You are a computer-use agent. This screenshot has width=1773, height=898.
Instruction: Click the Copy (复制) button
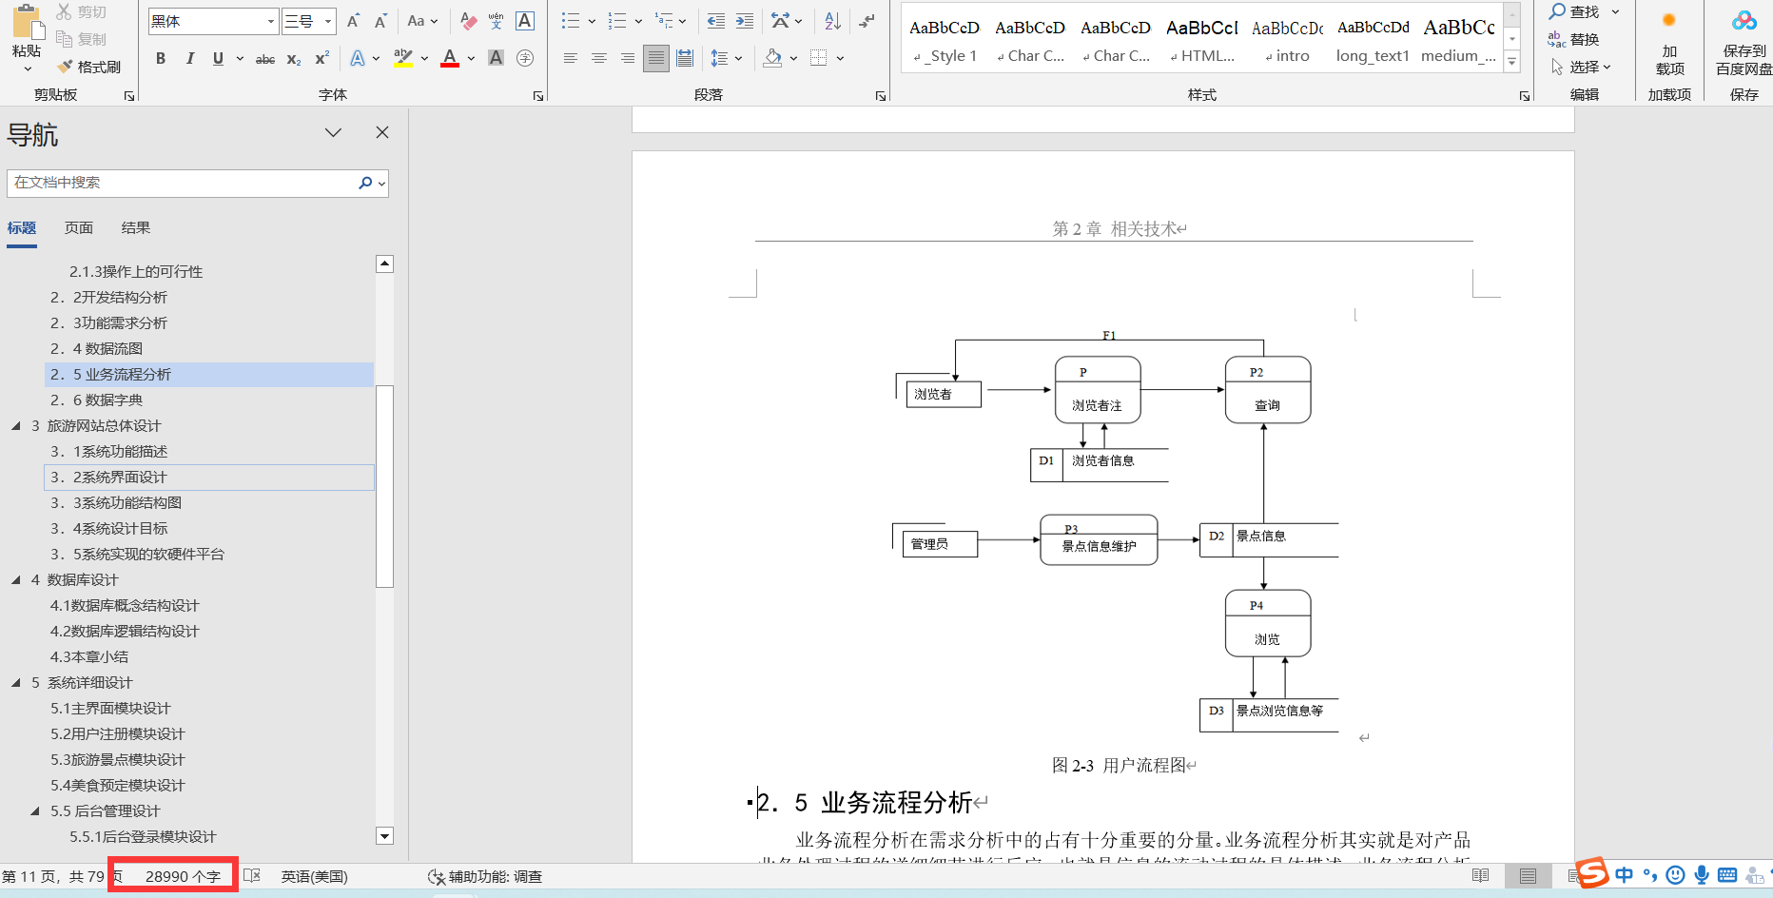pos(82,39)
